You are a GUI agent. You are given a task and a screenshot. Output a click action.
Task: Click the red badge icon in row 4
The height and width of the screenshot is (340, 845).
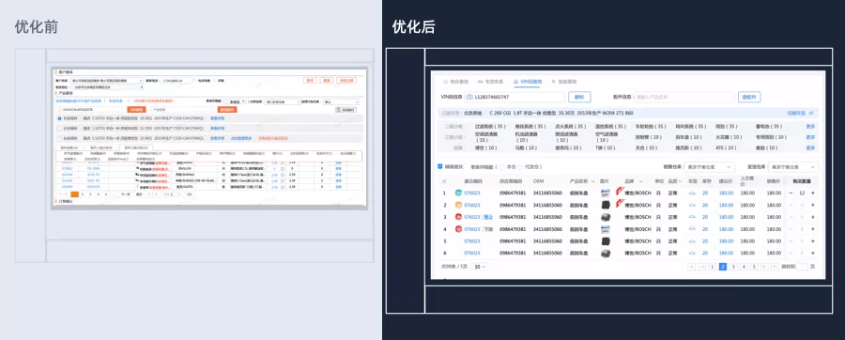coord(458,229)
